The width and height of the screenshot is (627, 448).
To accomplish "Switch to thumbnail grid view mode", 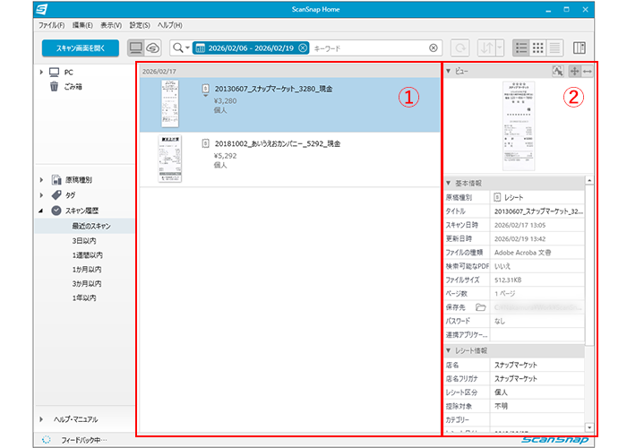I will [x=538, y=47].
